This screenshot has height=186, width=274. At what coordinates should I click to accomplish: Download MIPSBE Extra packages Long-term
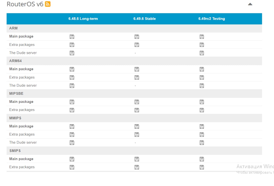pyautogui.click(x=72, y=110)
